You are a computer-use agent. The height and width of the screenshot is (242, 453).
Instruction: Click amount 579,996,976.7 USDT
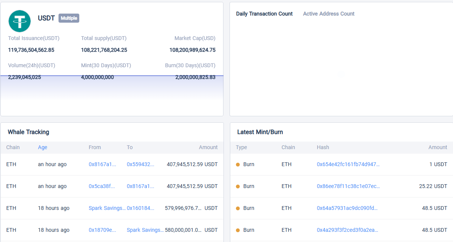click(191, 208)
